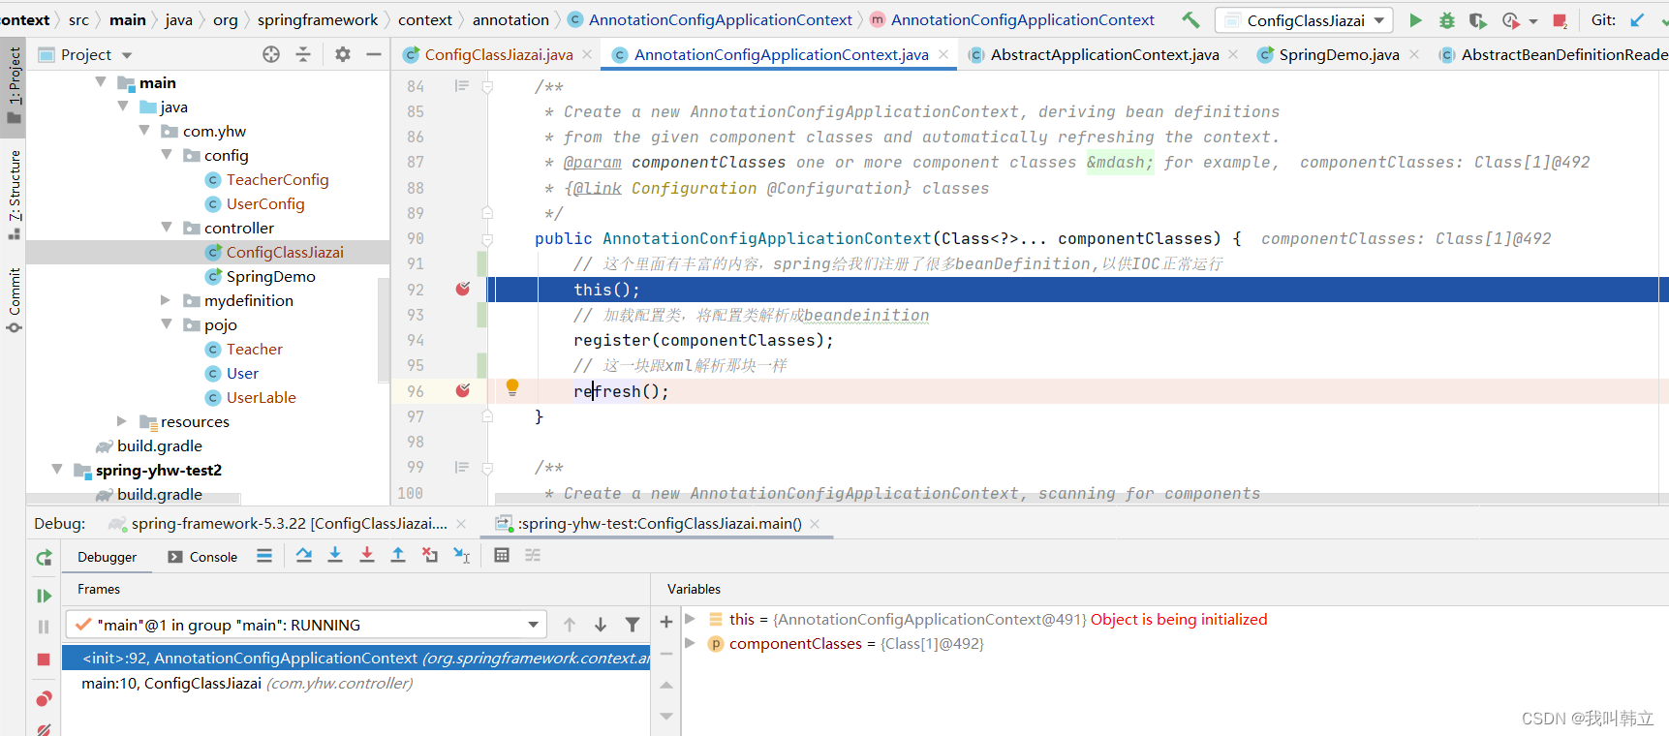Drop frame in debugger toolbar
This screenshot has height=736, width=1669.
[x=430, y=555]
